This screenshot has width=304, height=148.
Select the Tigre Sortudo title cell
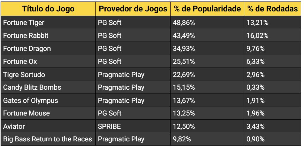(24, 75)
